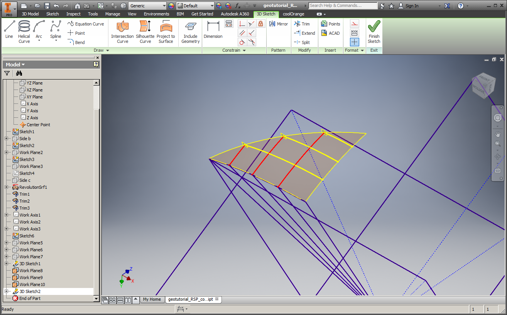This screenshot has width=507, height=315.
Task: Toggle the Driven Dimension format button
Action: tap(355, 33)
